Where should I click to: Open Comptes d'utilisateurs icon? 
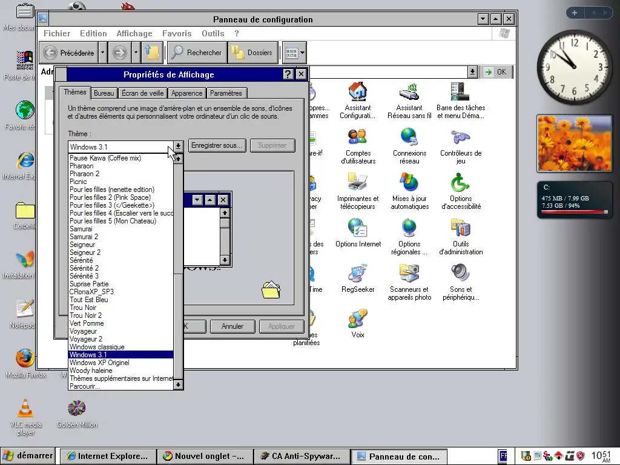point(358,146)
